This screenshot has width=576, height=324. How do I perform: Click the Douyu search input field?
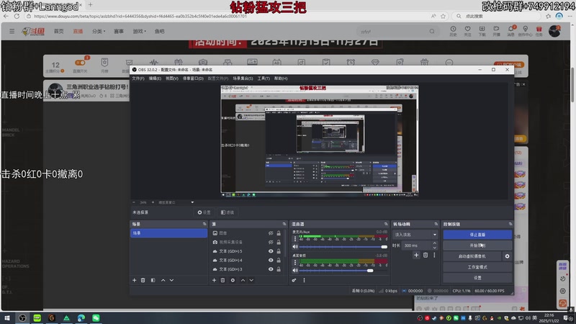(x=393, y=32)
